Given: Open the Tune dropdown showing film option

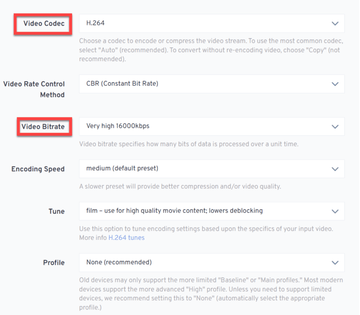Looking at the screenshot, I should [212, 211].
